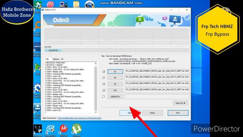The height and width of the screenshot is (137, 243).
Task: Click the small purple icon in banner
Action: [x=165, y=18]
